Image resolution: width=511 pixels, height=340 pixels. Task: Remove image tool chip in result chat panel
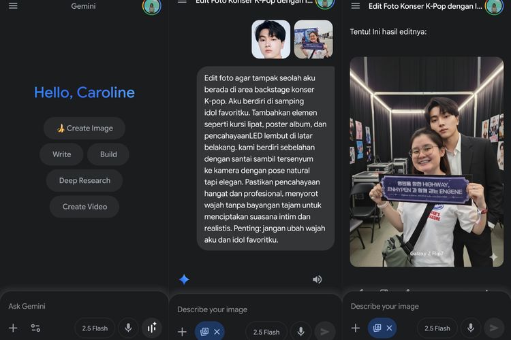(x=389, y=328)
